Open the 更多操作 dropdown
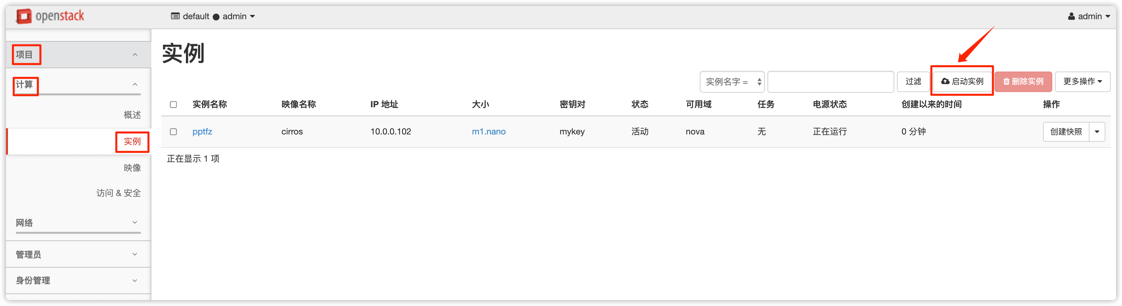This screenshot has height=306, width=1122. pos(1082,82)
